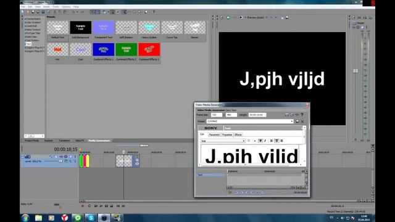Viewport: 395px width, 222px height.
Task: Open the Edit menu
Action: [x=30, y=7]
